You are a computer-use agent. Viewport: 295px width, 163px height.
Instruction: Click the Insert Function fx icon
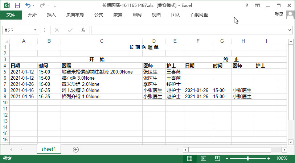(x=83, y=30)
